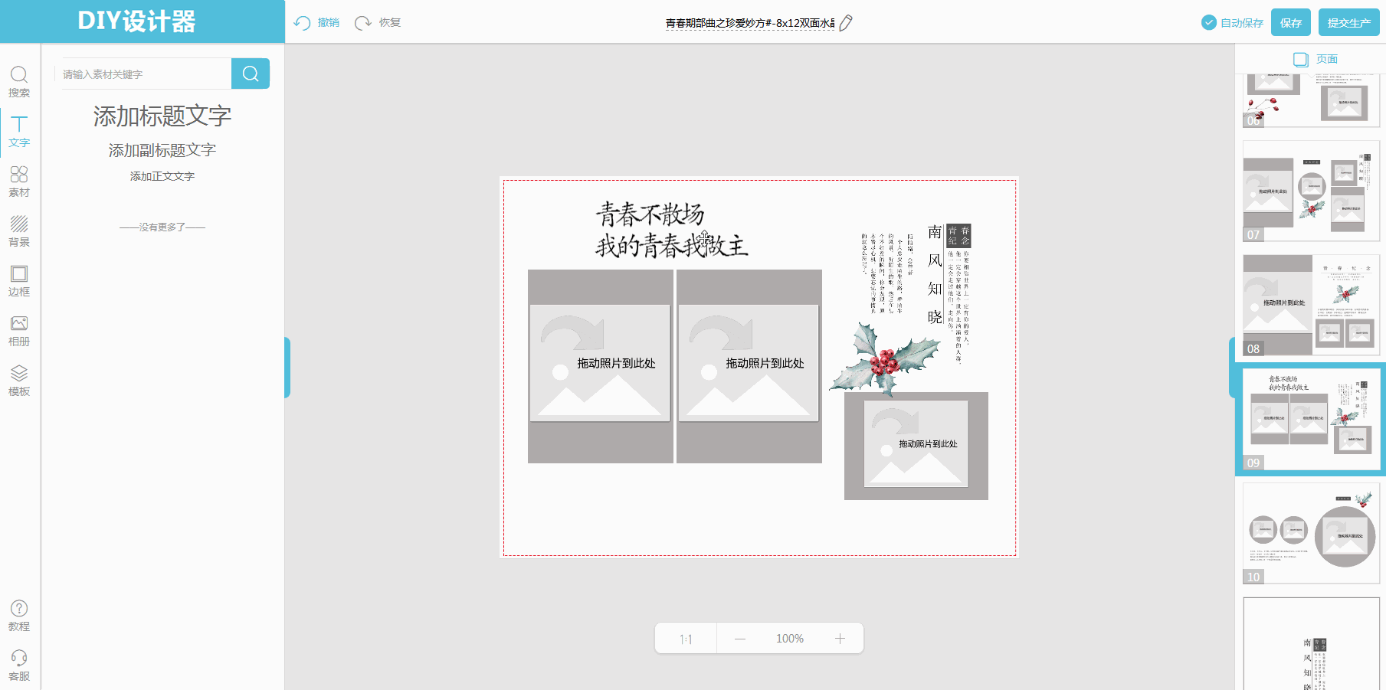Open the tutorial (教程) help icon

(x=19, y=615)
